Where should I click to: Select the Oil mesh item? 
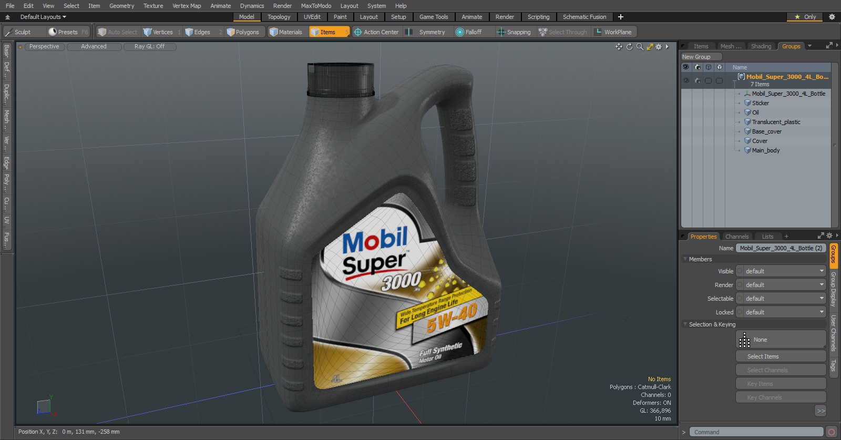click(755, 112)
